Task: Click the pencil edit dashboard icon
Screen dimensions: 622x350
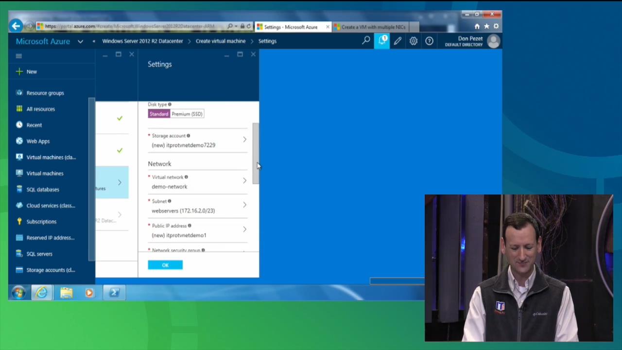Action: click(397, 41)
